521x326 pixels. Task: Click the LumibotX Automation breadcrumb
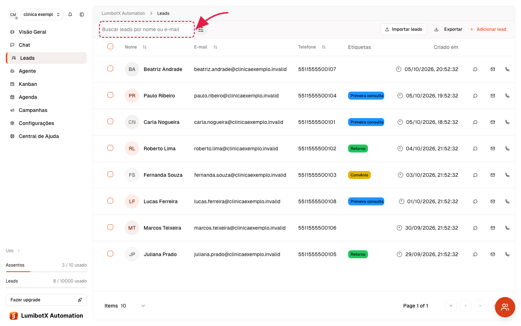point(123,13)
